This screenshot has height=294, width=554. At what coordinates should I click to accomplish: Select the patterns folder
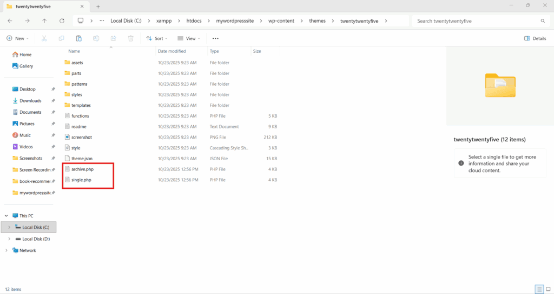click(x=79, y=84)
